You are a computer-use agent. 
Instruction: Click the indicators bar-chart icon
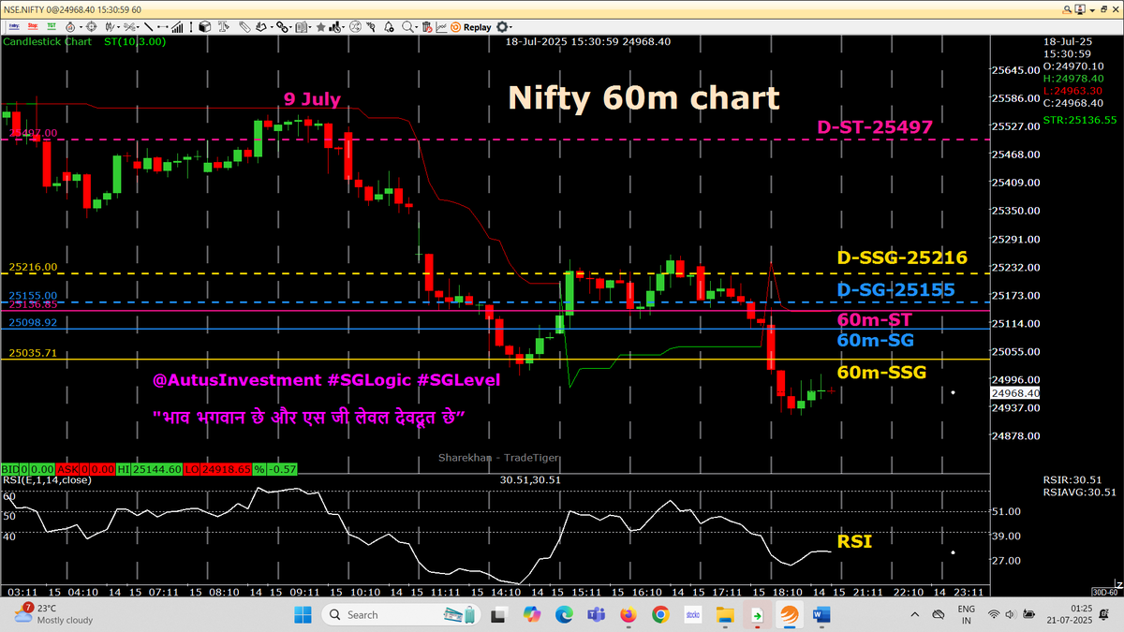tap(334, 27)
